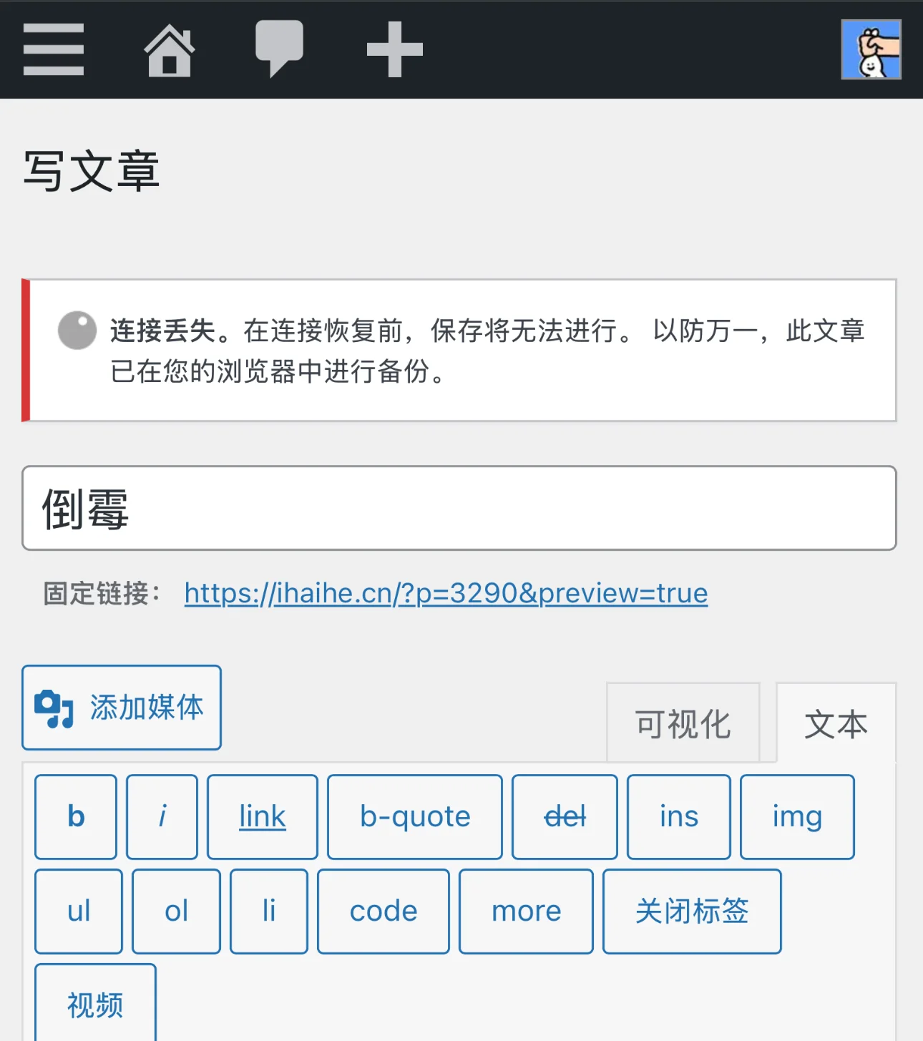Insert list item with li button

point(269,911)
